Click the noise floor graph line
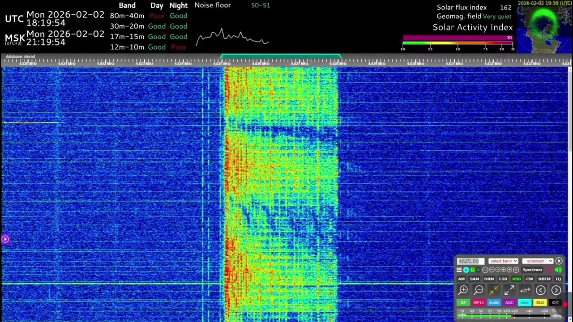This screenshot has height=322, width=573. [x=232, y=38]
